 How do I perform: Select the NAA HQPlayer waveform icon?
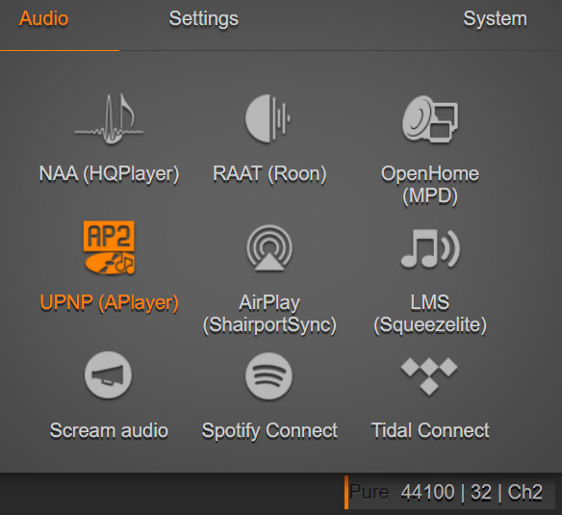(109, 118)
